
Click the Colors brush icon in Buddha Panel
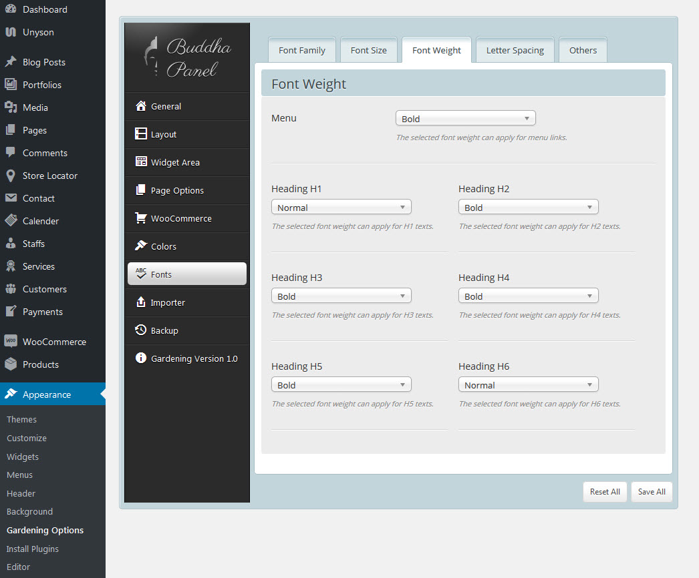(x=141, y=246)
